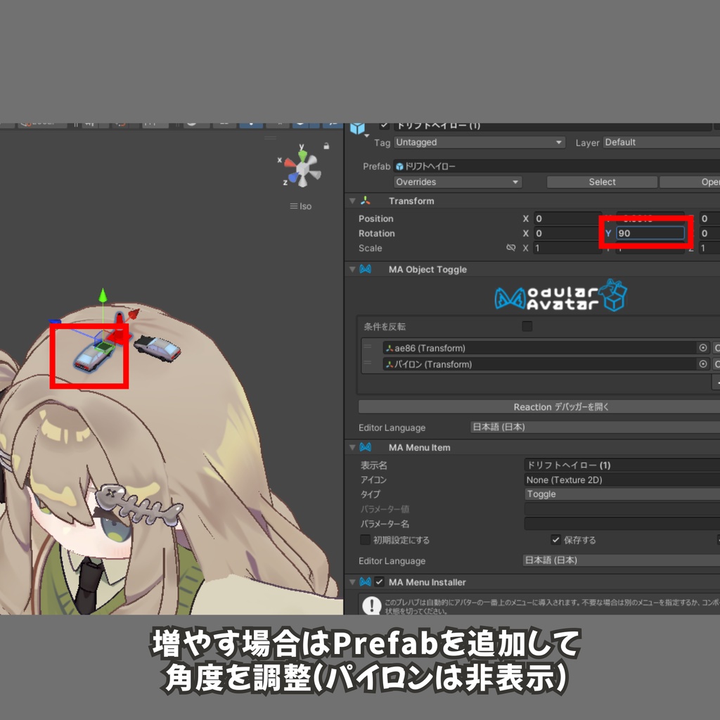Click the MA Menu Installer header title

point(427,582)
